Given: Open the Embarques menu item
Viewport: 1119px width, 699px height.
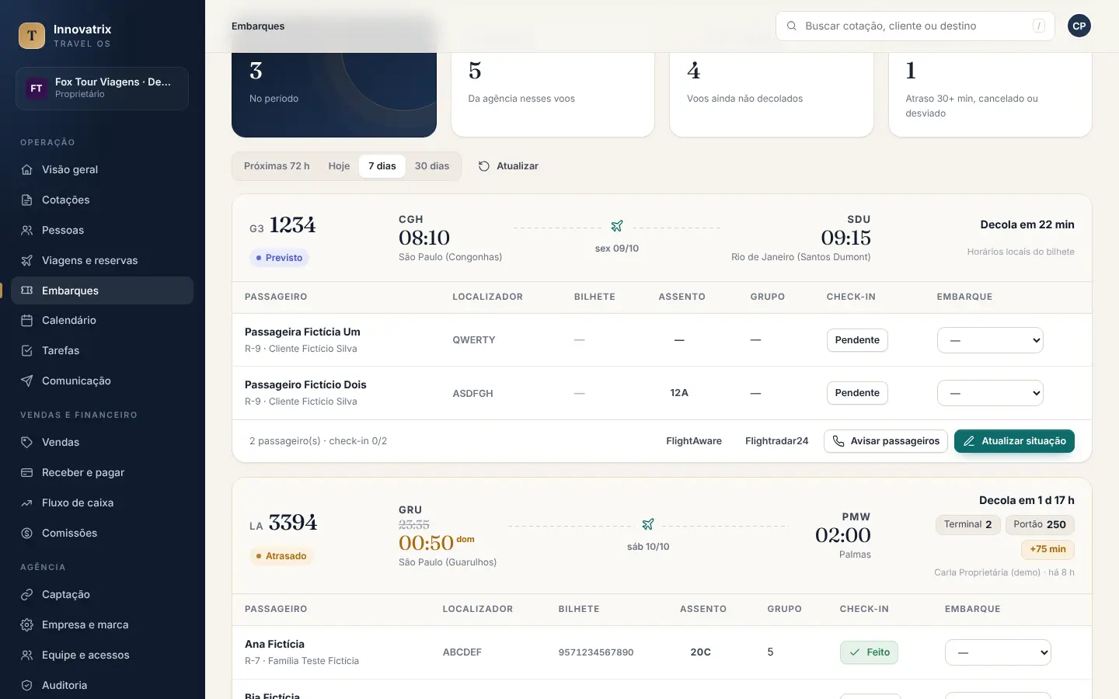Looking at the screenshot, I should tap(102, 290).
